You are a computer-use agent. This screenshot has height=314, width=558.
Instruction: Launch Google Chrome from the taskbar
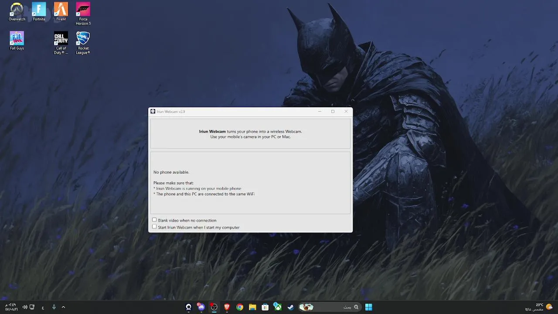(240, 307)
